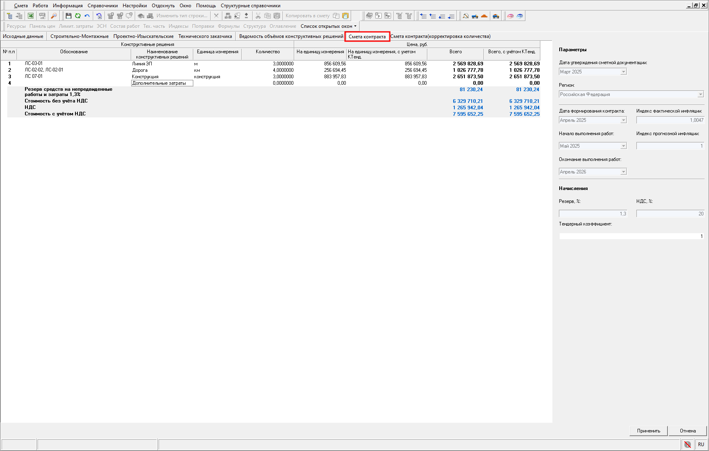This screenshot has height=451, width=709.
Task: Switch to the Строительно-Монтажные tab
Action: pos(79,36)
